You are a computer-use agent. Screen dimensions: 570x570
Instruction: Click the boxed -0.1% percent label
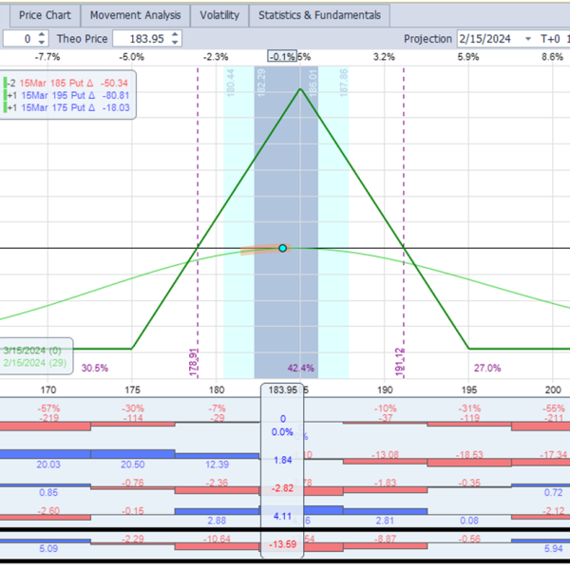coord(282,57)
